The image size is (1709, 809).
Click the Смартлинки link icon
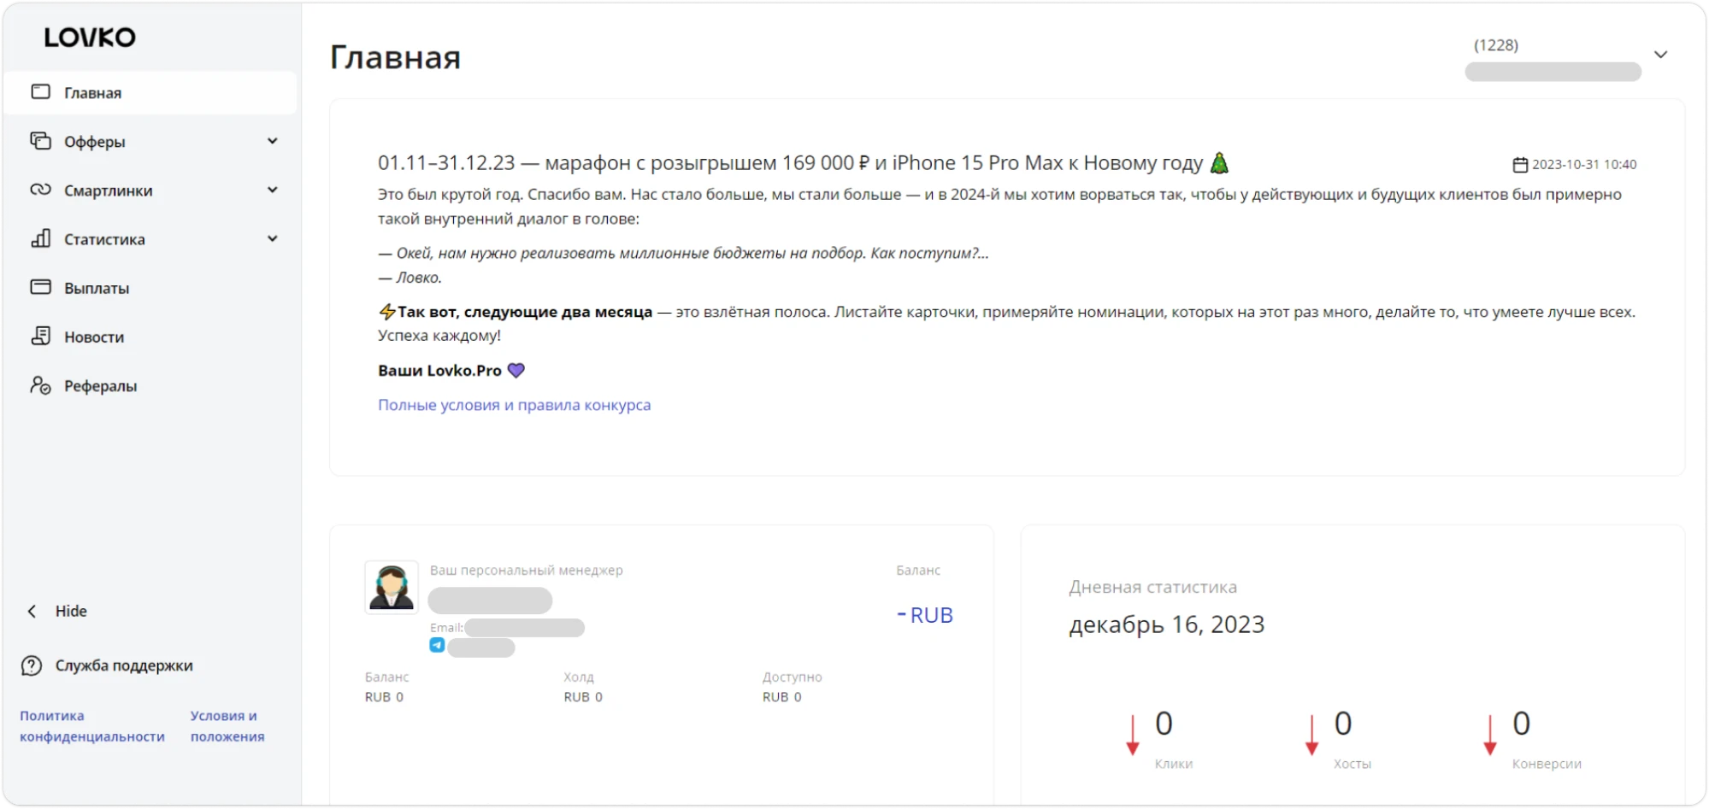point(41,190)
